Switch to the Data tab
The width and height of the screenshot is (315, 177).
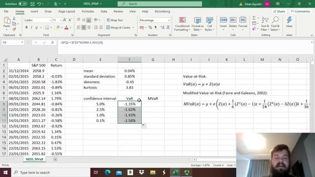click(104, 11)
